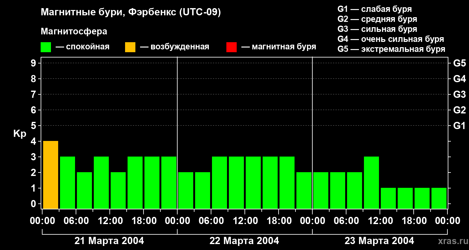
Task: Click the title 'Магнитные бури, Фэрбенкс (UTC-09)'
Action: coord(131,12)
